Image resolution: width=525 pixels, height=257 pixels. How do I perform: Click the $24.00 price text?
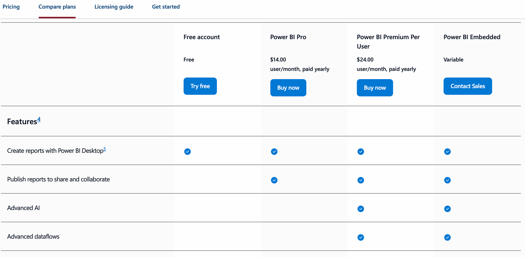(365, 60)
